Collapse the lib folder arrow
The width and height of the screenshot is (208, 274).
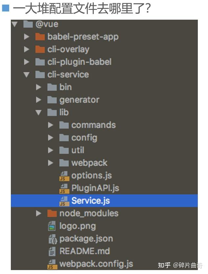click(x=38, y=112)
